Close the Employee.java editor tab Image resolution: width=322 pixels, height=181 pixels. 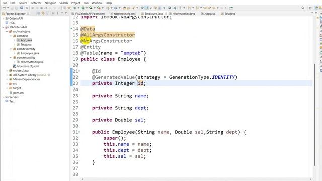(x=166, y=14)
